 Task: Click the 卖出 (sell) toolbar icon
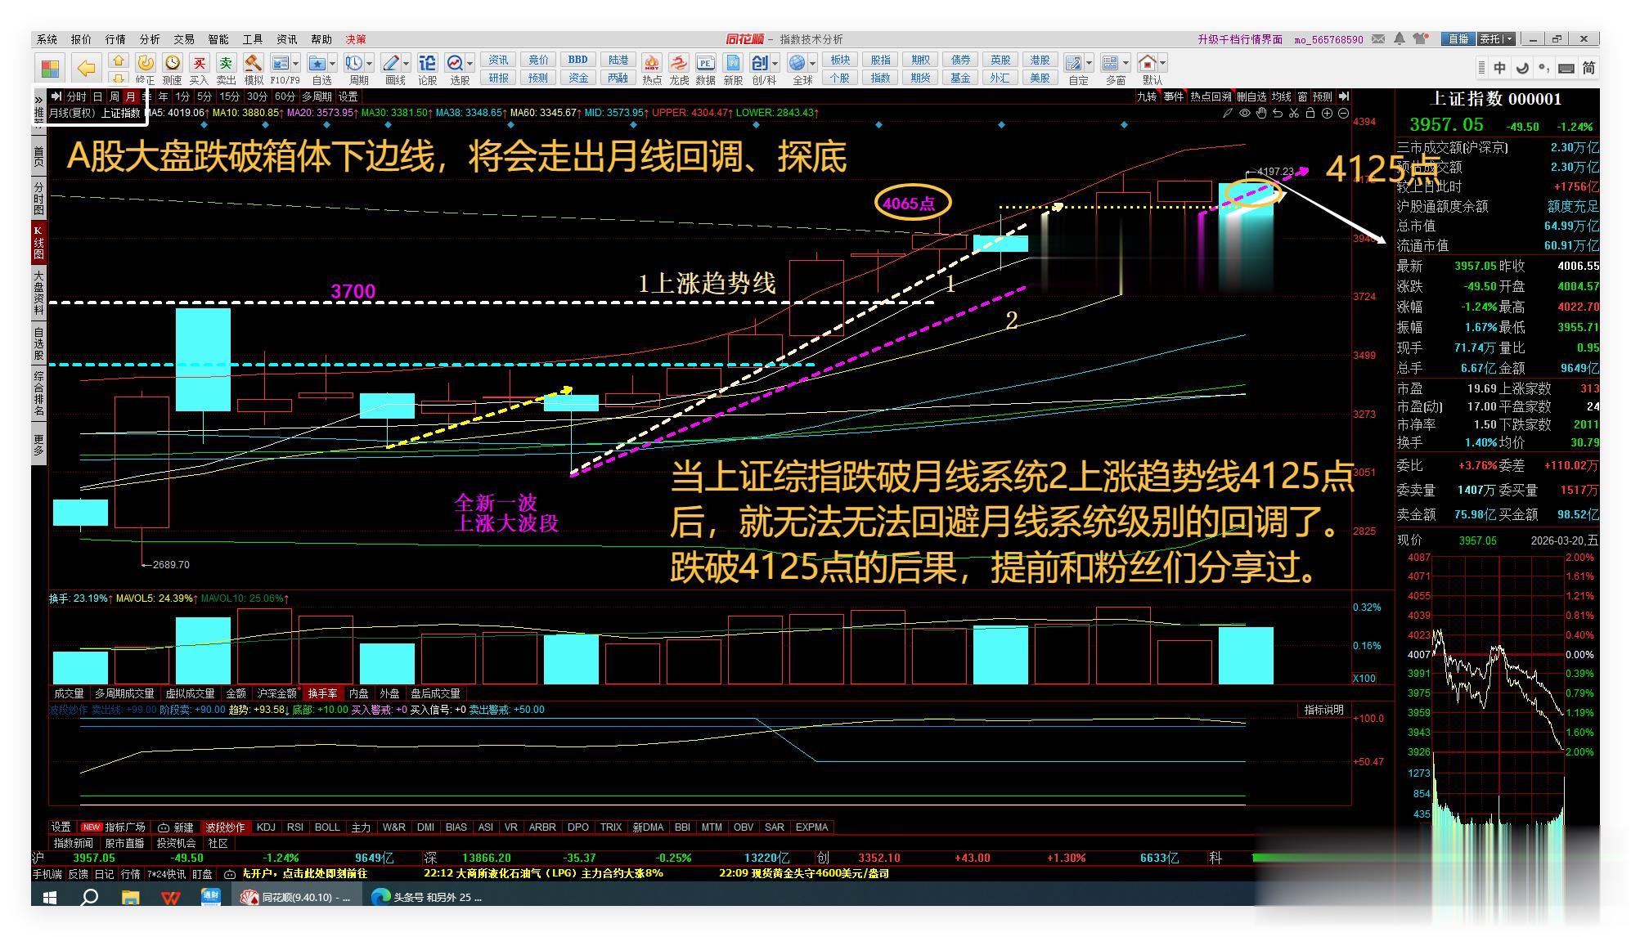[226, 64]
